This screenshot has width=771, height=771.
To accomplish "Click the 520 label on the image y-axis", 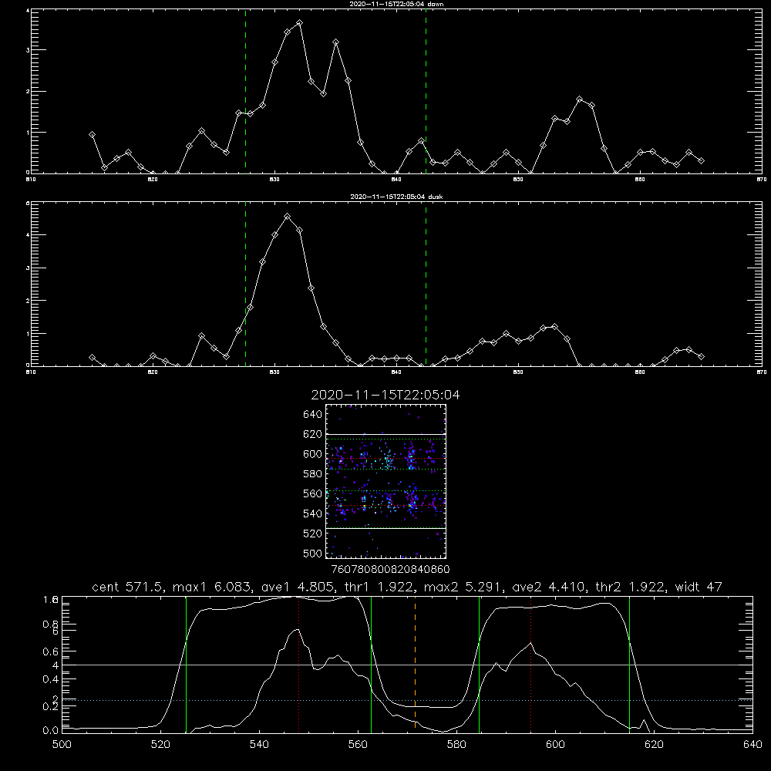I will coord(313,534).
